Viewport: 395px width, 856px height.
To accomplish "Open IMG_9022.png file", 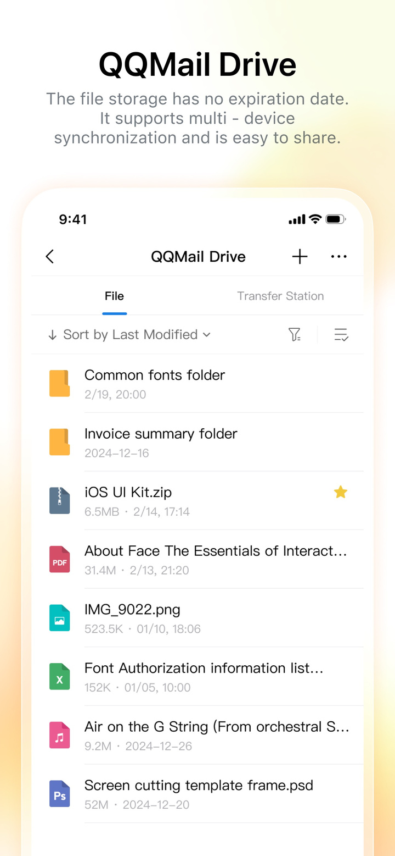I will 198,618.
